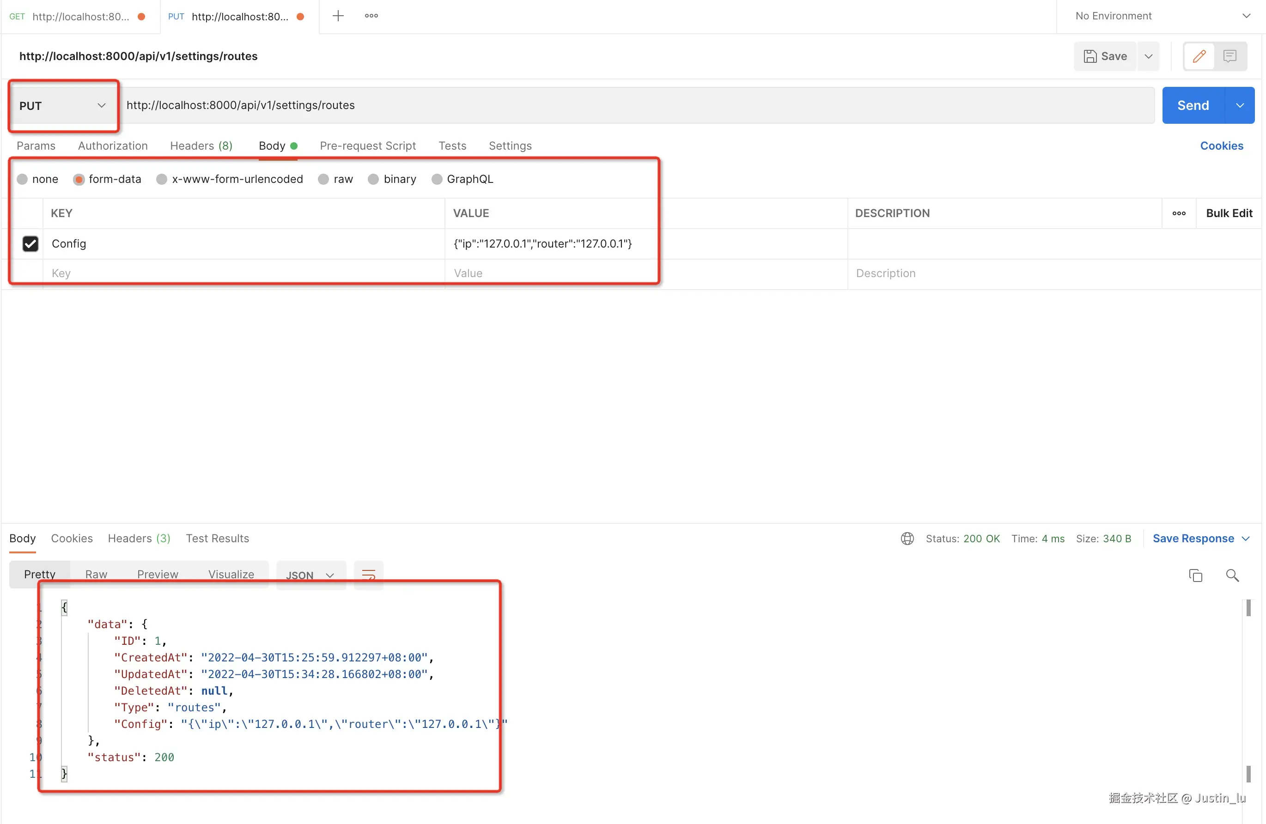Toggle line wrap icon in response toolbar
This screenshot has width=1266, height=824.
369,575
